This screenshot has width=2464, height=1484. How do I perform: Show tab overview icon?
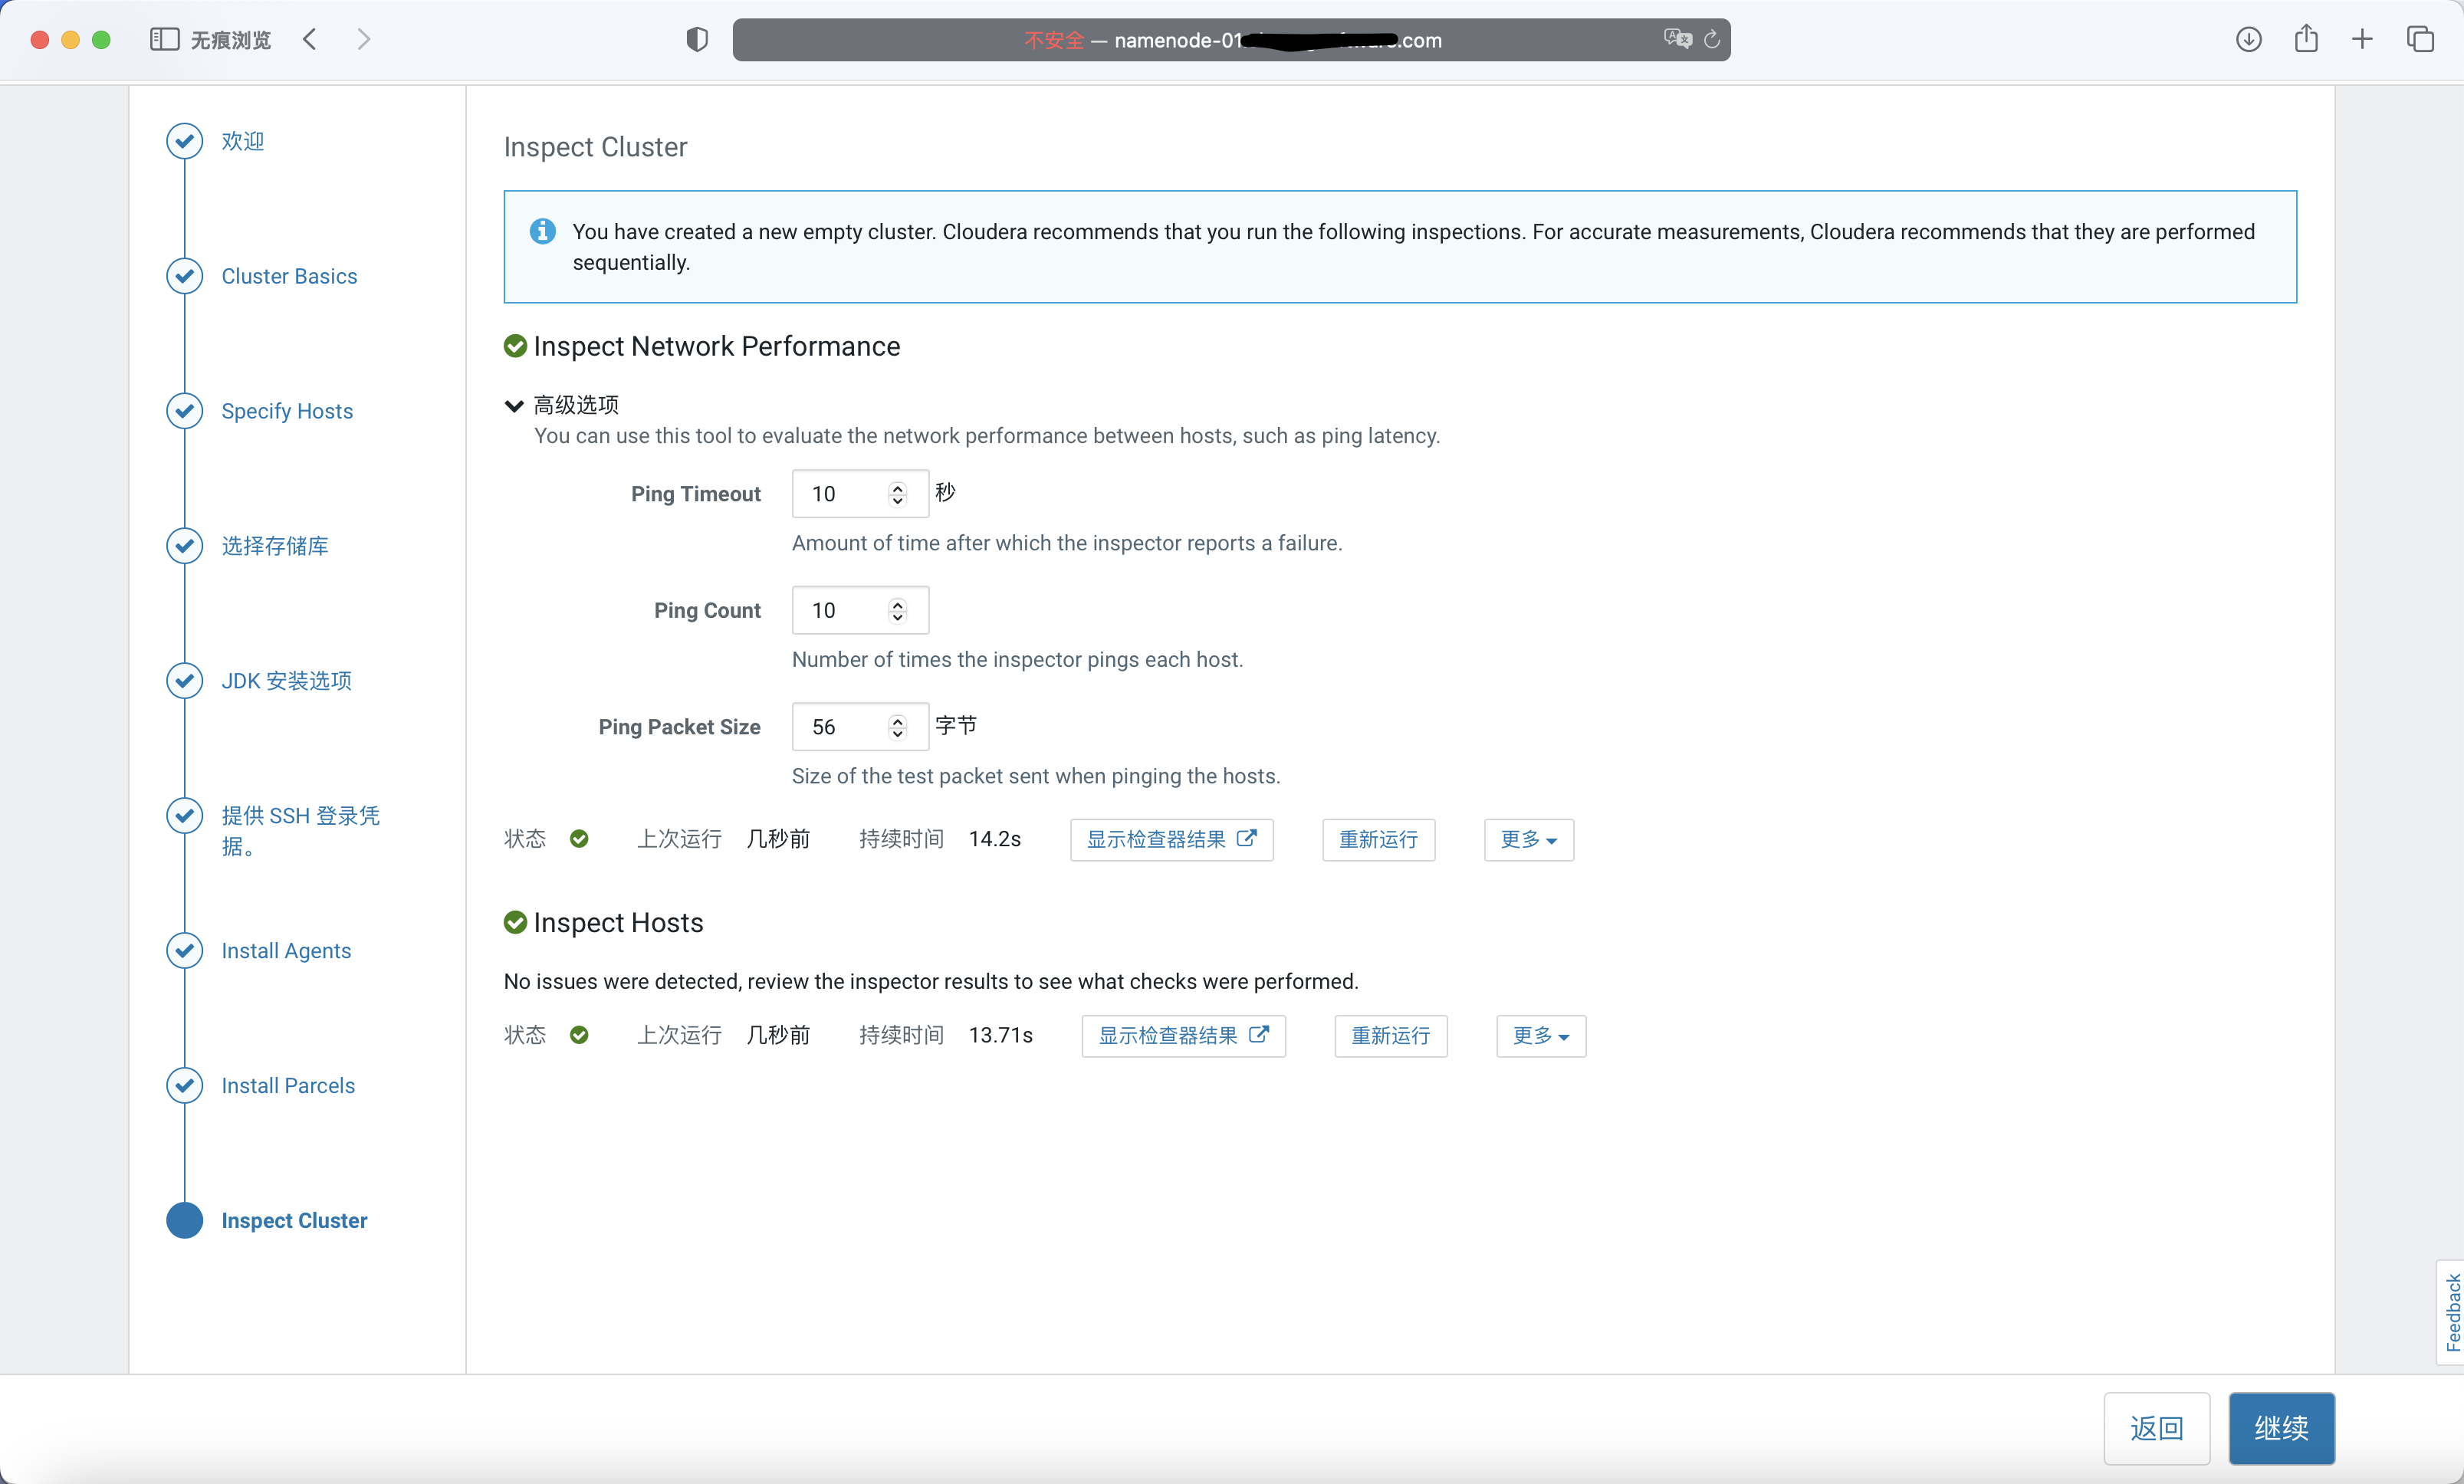click(2420, 39)
